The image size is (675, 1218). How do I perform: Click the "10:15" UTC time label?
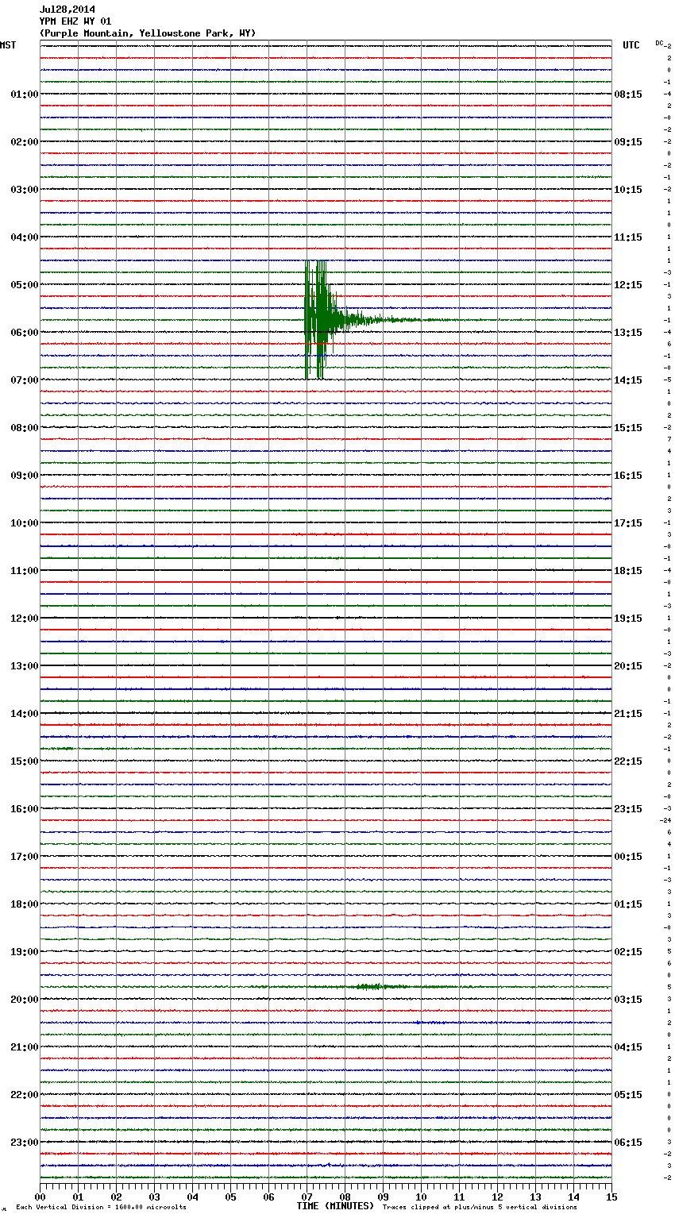pyautogui.click(x=628, y=190)
